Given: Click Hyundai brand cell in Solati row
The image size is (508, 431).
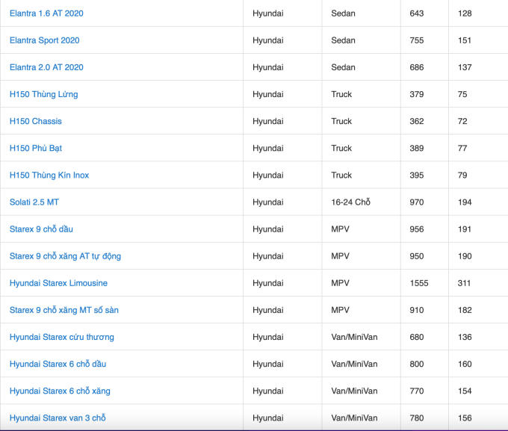Looking at the screenshot, I should click(267, 202).
